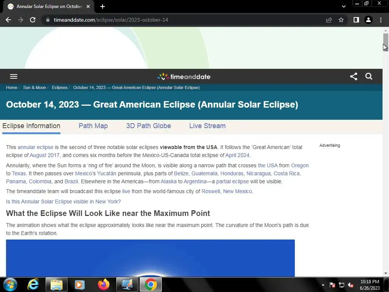Click the muted volume tray icon
Image resolution: width=389 pixels, height=292 pixels.
351,285
